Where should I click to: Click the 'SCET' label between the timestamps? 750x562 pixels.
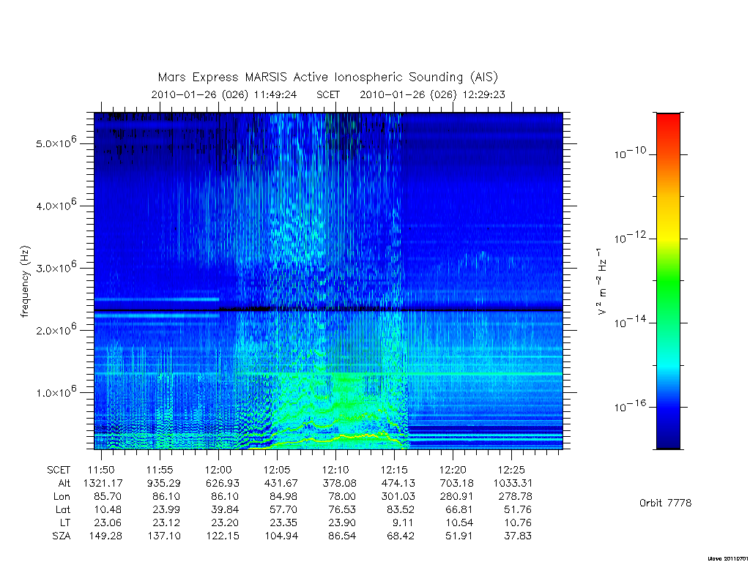tap(328, 94)
